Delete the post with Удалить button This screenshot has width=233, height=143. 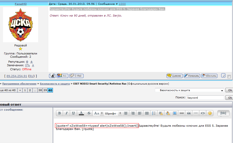coord(209,76)
